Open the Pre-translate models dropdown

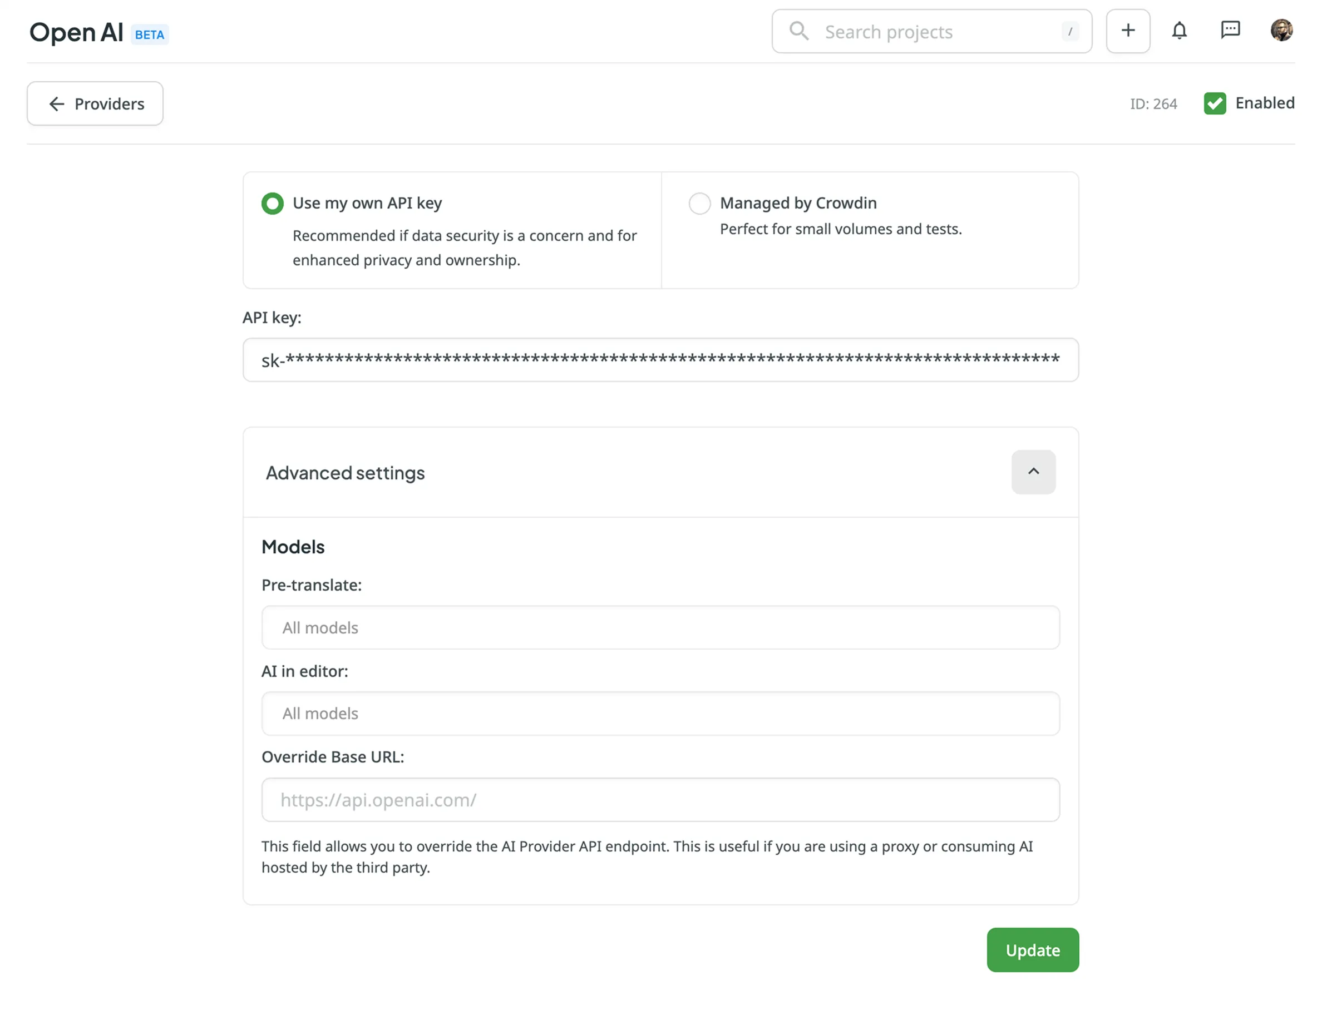click(660, 628)
